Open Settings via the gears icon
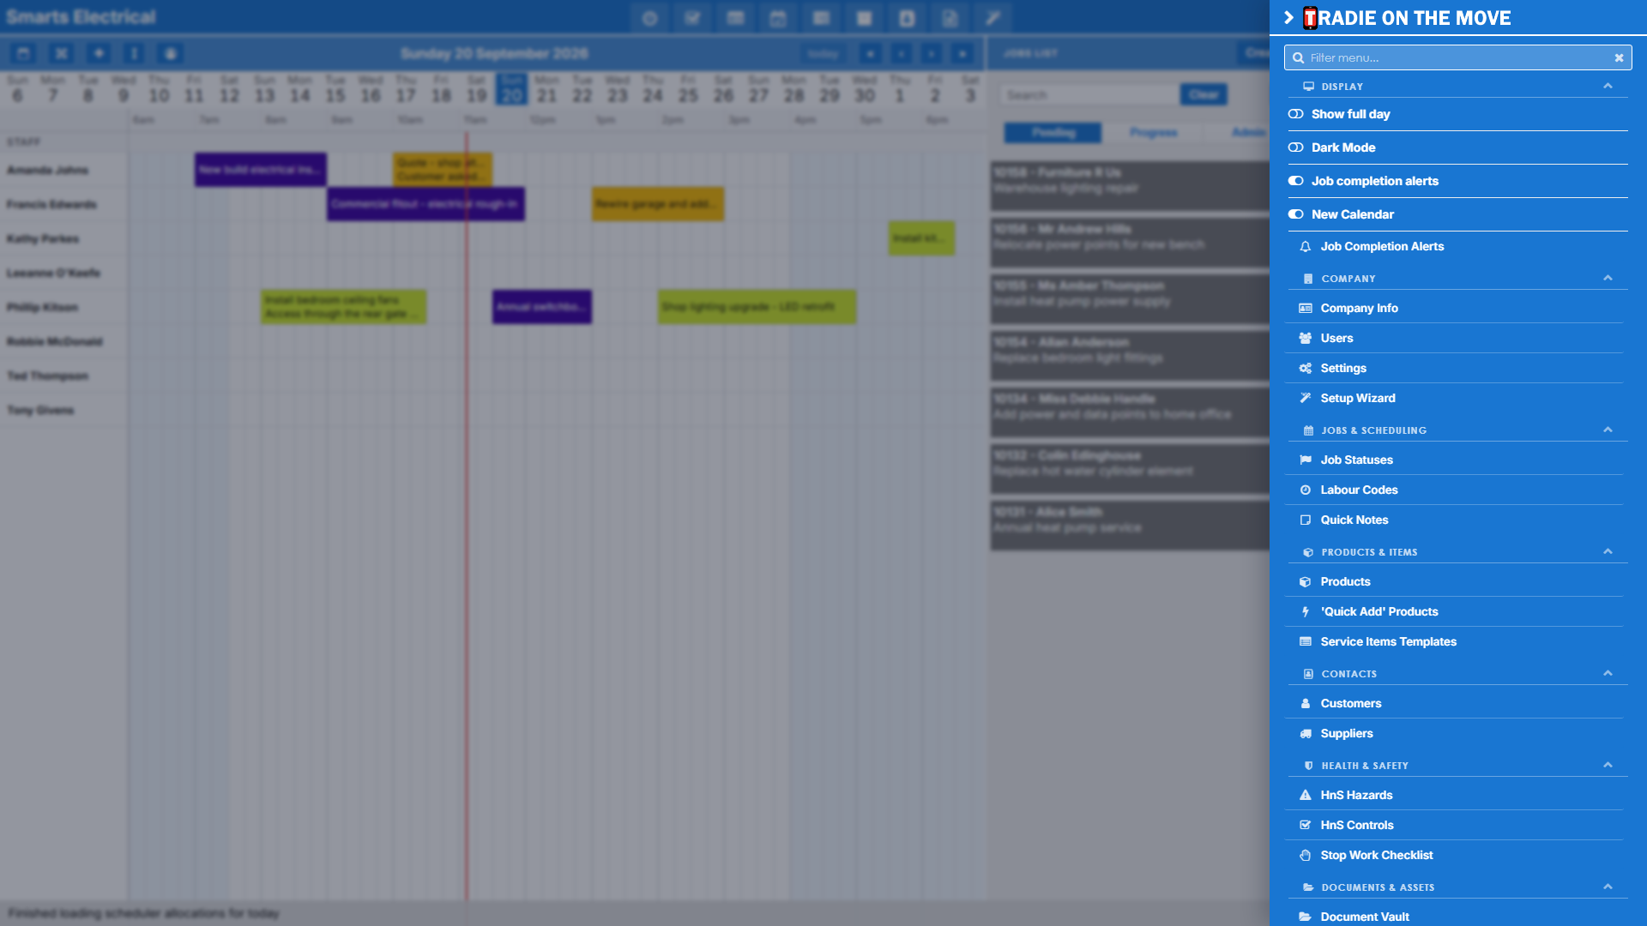The width and height of the screenshot is (1647, 926). 1306,368
